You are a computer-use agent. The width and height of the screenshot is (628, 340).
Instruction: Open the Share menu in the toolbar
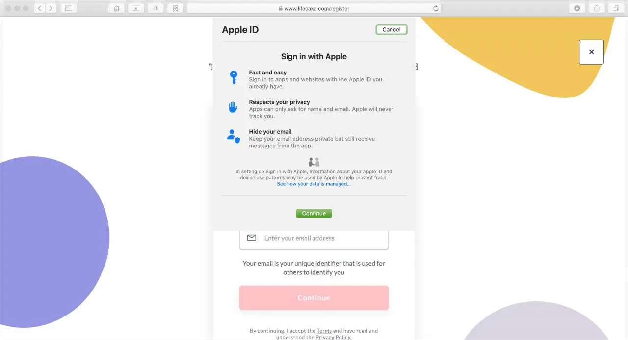[x=597, y=8]
